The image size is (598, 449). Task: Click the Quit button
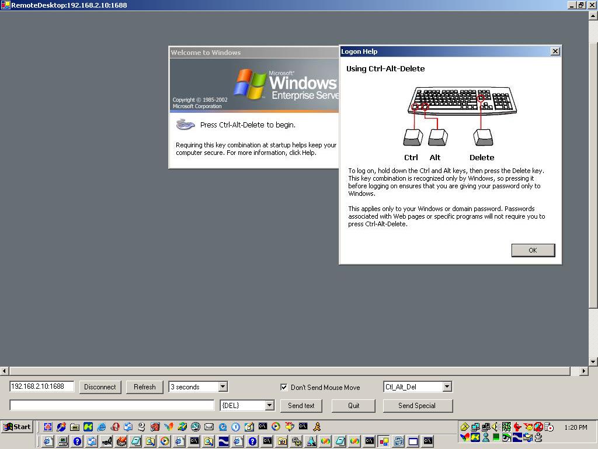[353, 406]
